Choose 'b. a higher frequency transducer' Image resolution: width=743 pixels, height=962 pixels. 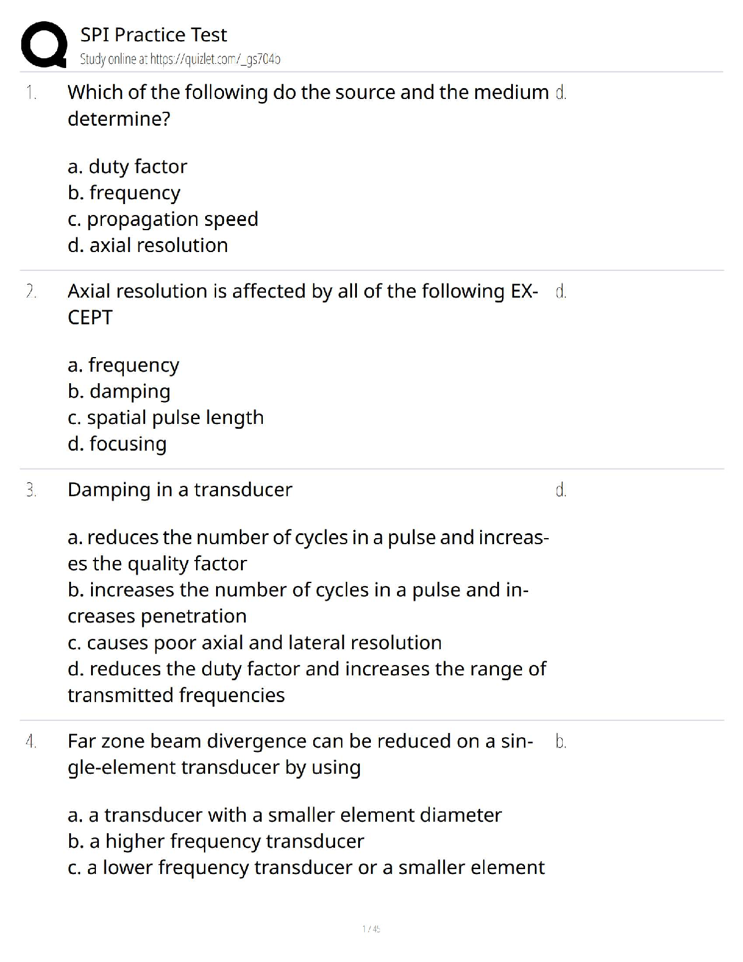(216, 841)
